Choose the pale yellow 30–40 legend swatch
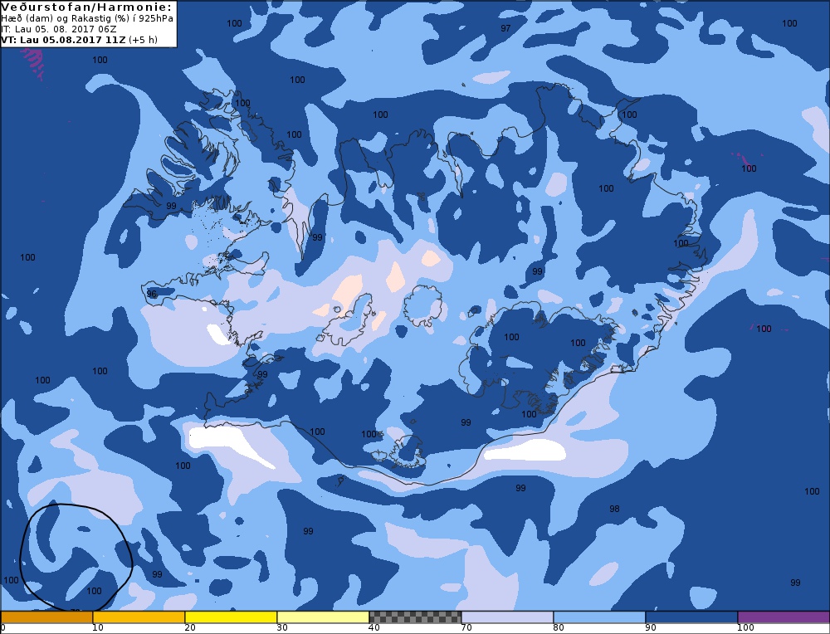The width and height of the screenshot is (830, 634). [323, 617]
